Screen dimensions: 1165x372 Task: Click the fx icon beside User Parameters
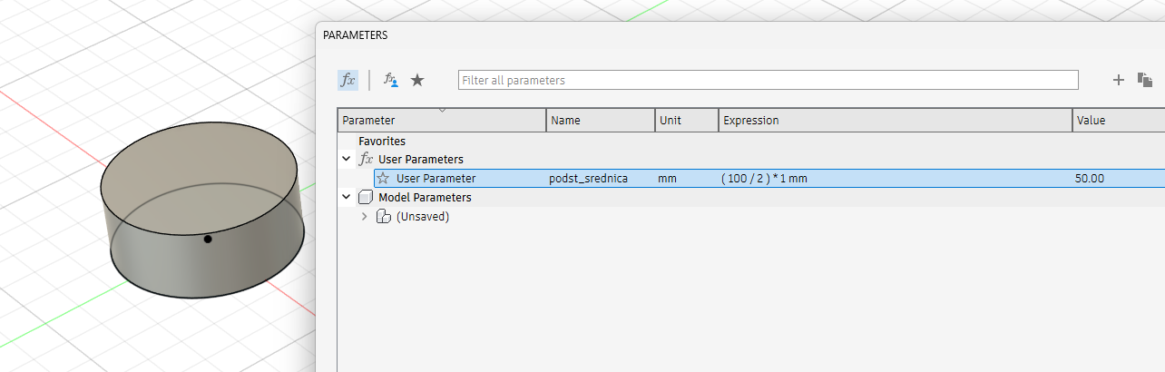click(x=367, y=160)
